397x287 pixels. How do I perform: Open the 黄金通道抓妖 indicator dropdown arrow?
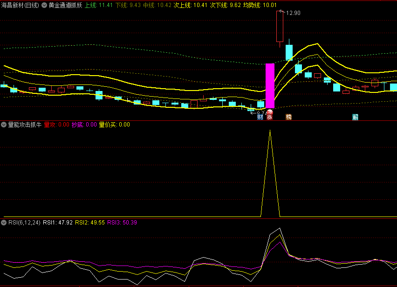44,5
